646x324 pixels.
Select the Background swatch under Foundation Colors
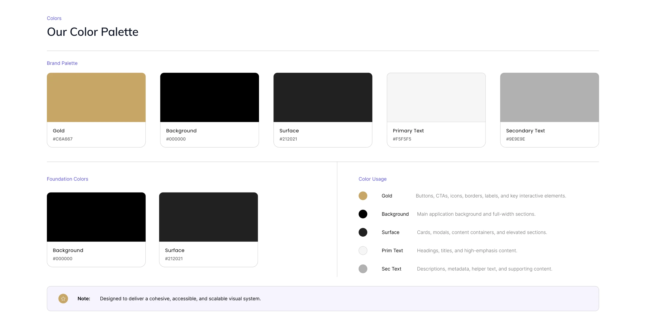[x=96, y=230]
